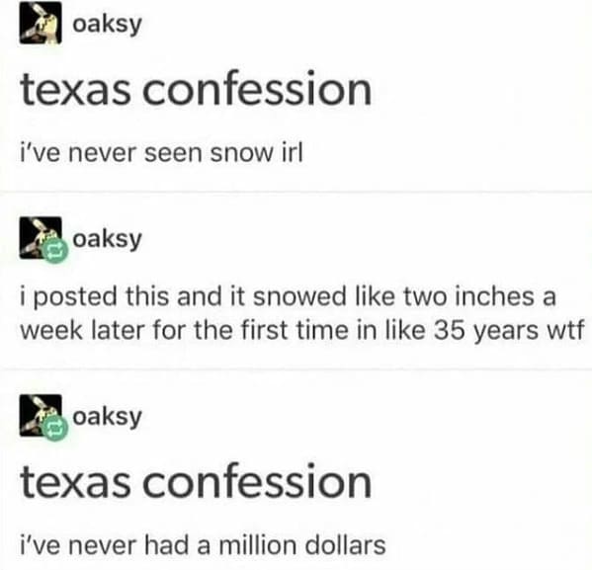Click the word 'wtf' ending the reblog

tap(565, 331)
